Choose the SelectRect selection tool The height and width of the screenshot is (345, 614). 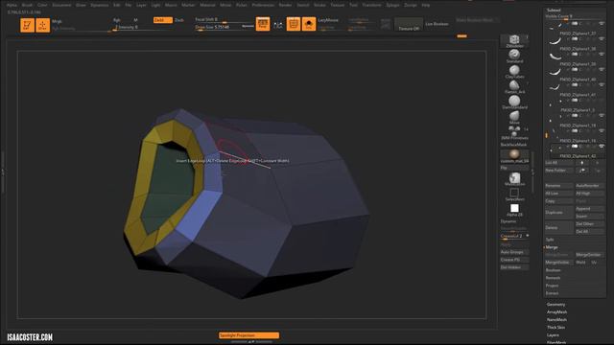514,194
